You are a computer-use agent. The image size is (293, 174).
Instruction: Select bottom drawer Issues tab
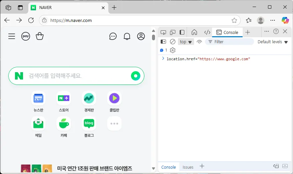click(188, 167)
